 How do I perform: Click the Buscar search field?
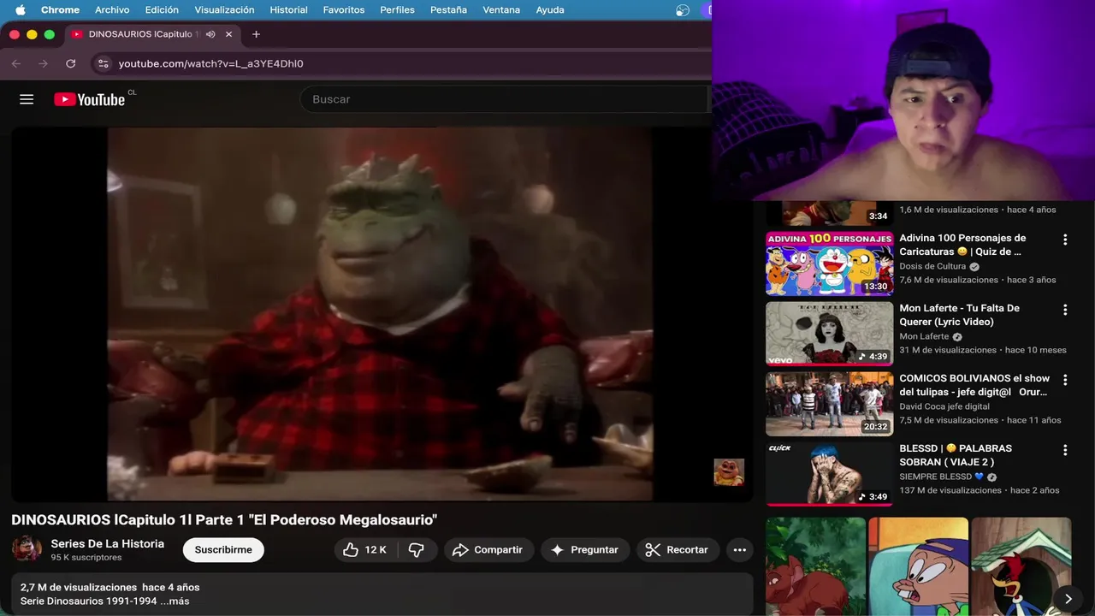505,99
